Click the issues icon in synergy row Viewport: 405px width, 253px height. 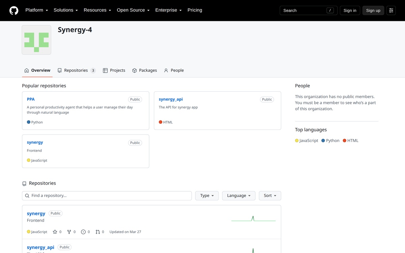click(x=83, y=232)
